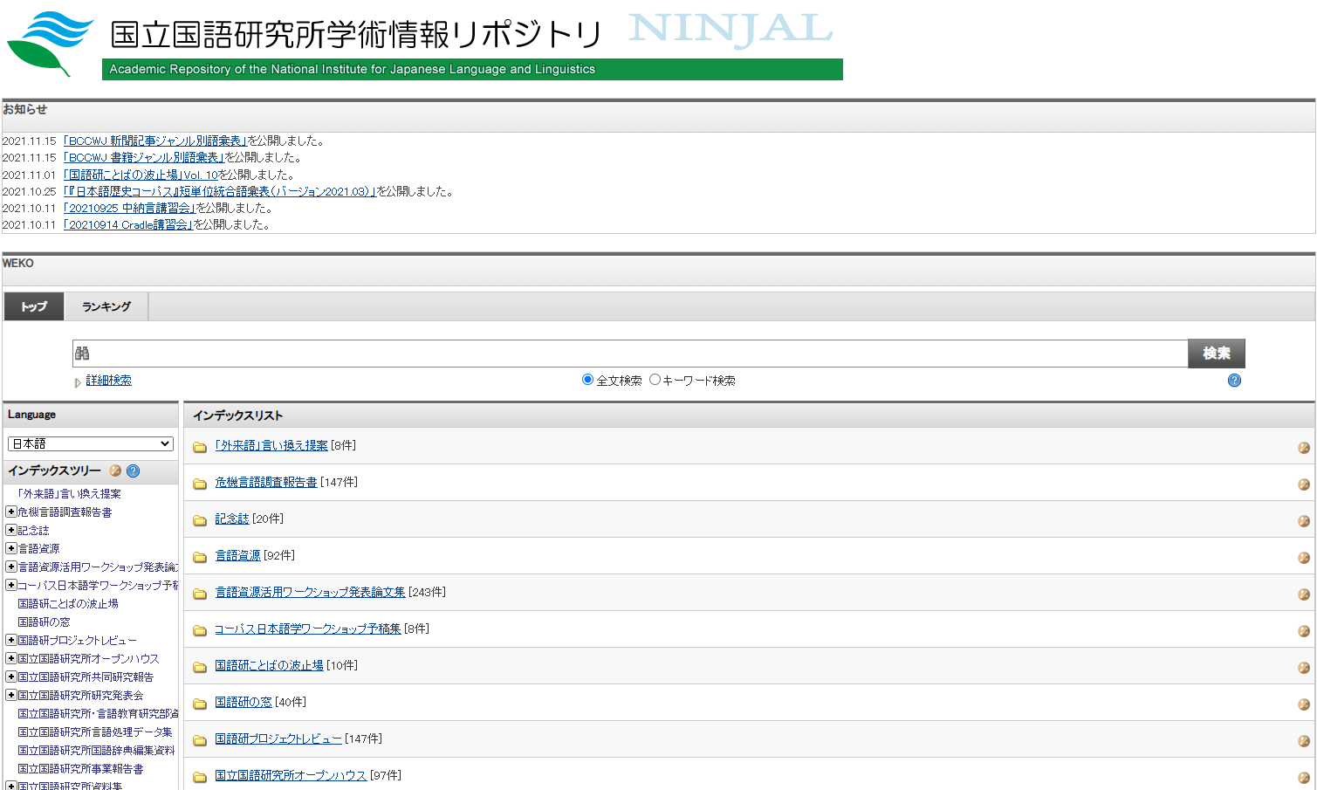This screenshot has height=790, width=1317.
Task: Click the RSS icon in 言語資源 row
Action: click(x=1304, y=558)
